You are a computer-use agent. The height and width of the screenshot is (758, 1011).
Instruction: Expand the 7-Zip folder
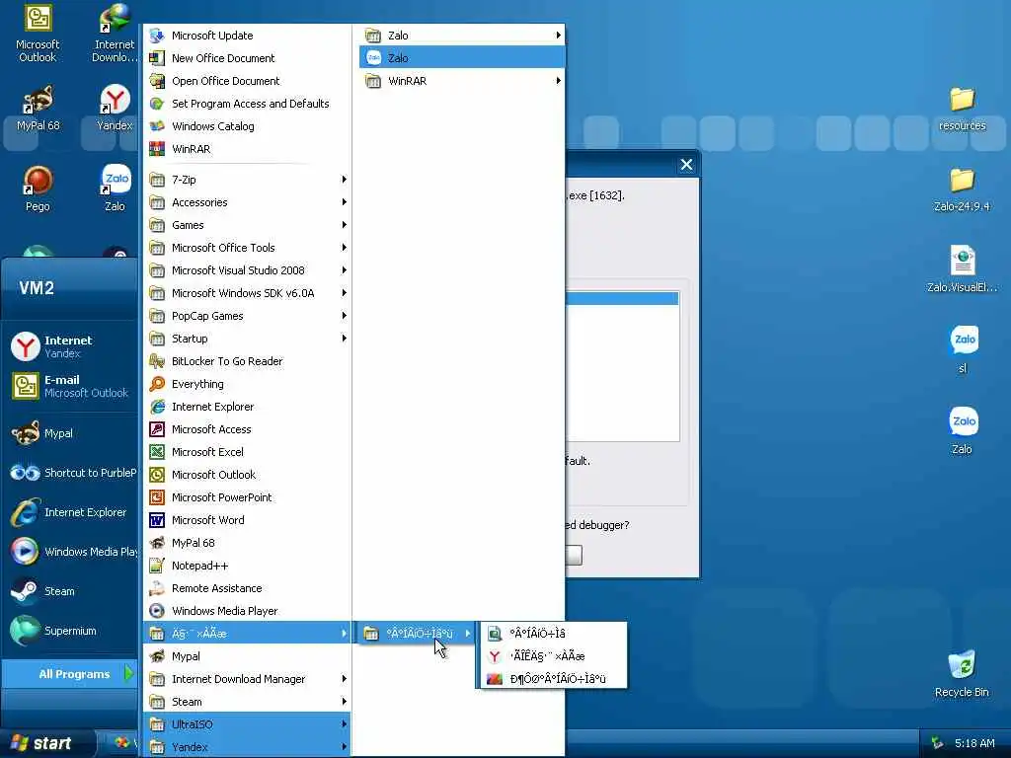tap(246, 180)
